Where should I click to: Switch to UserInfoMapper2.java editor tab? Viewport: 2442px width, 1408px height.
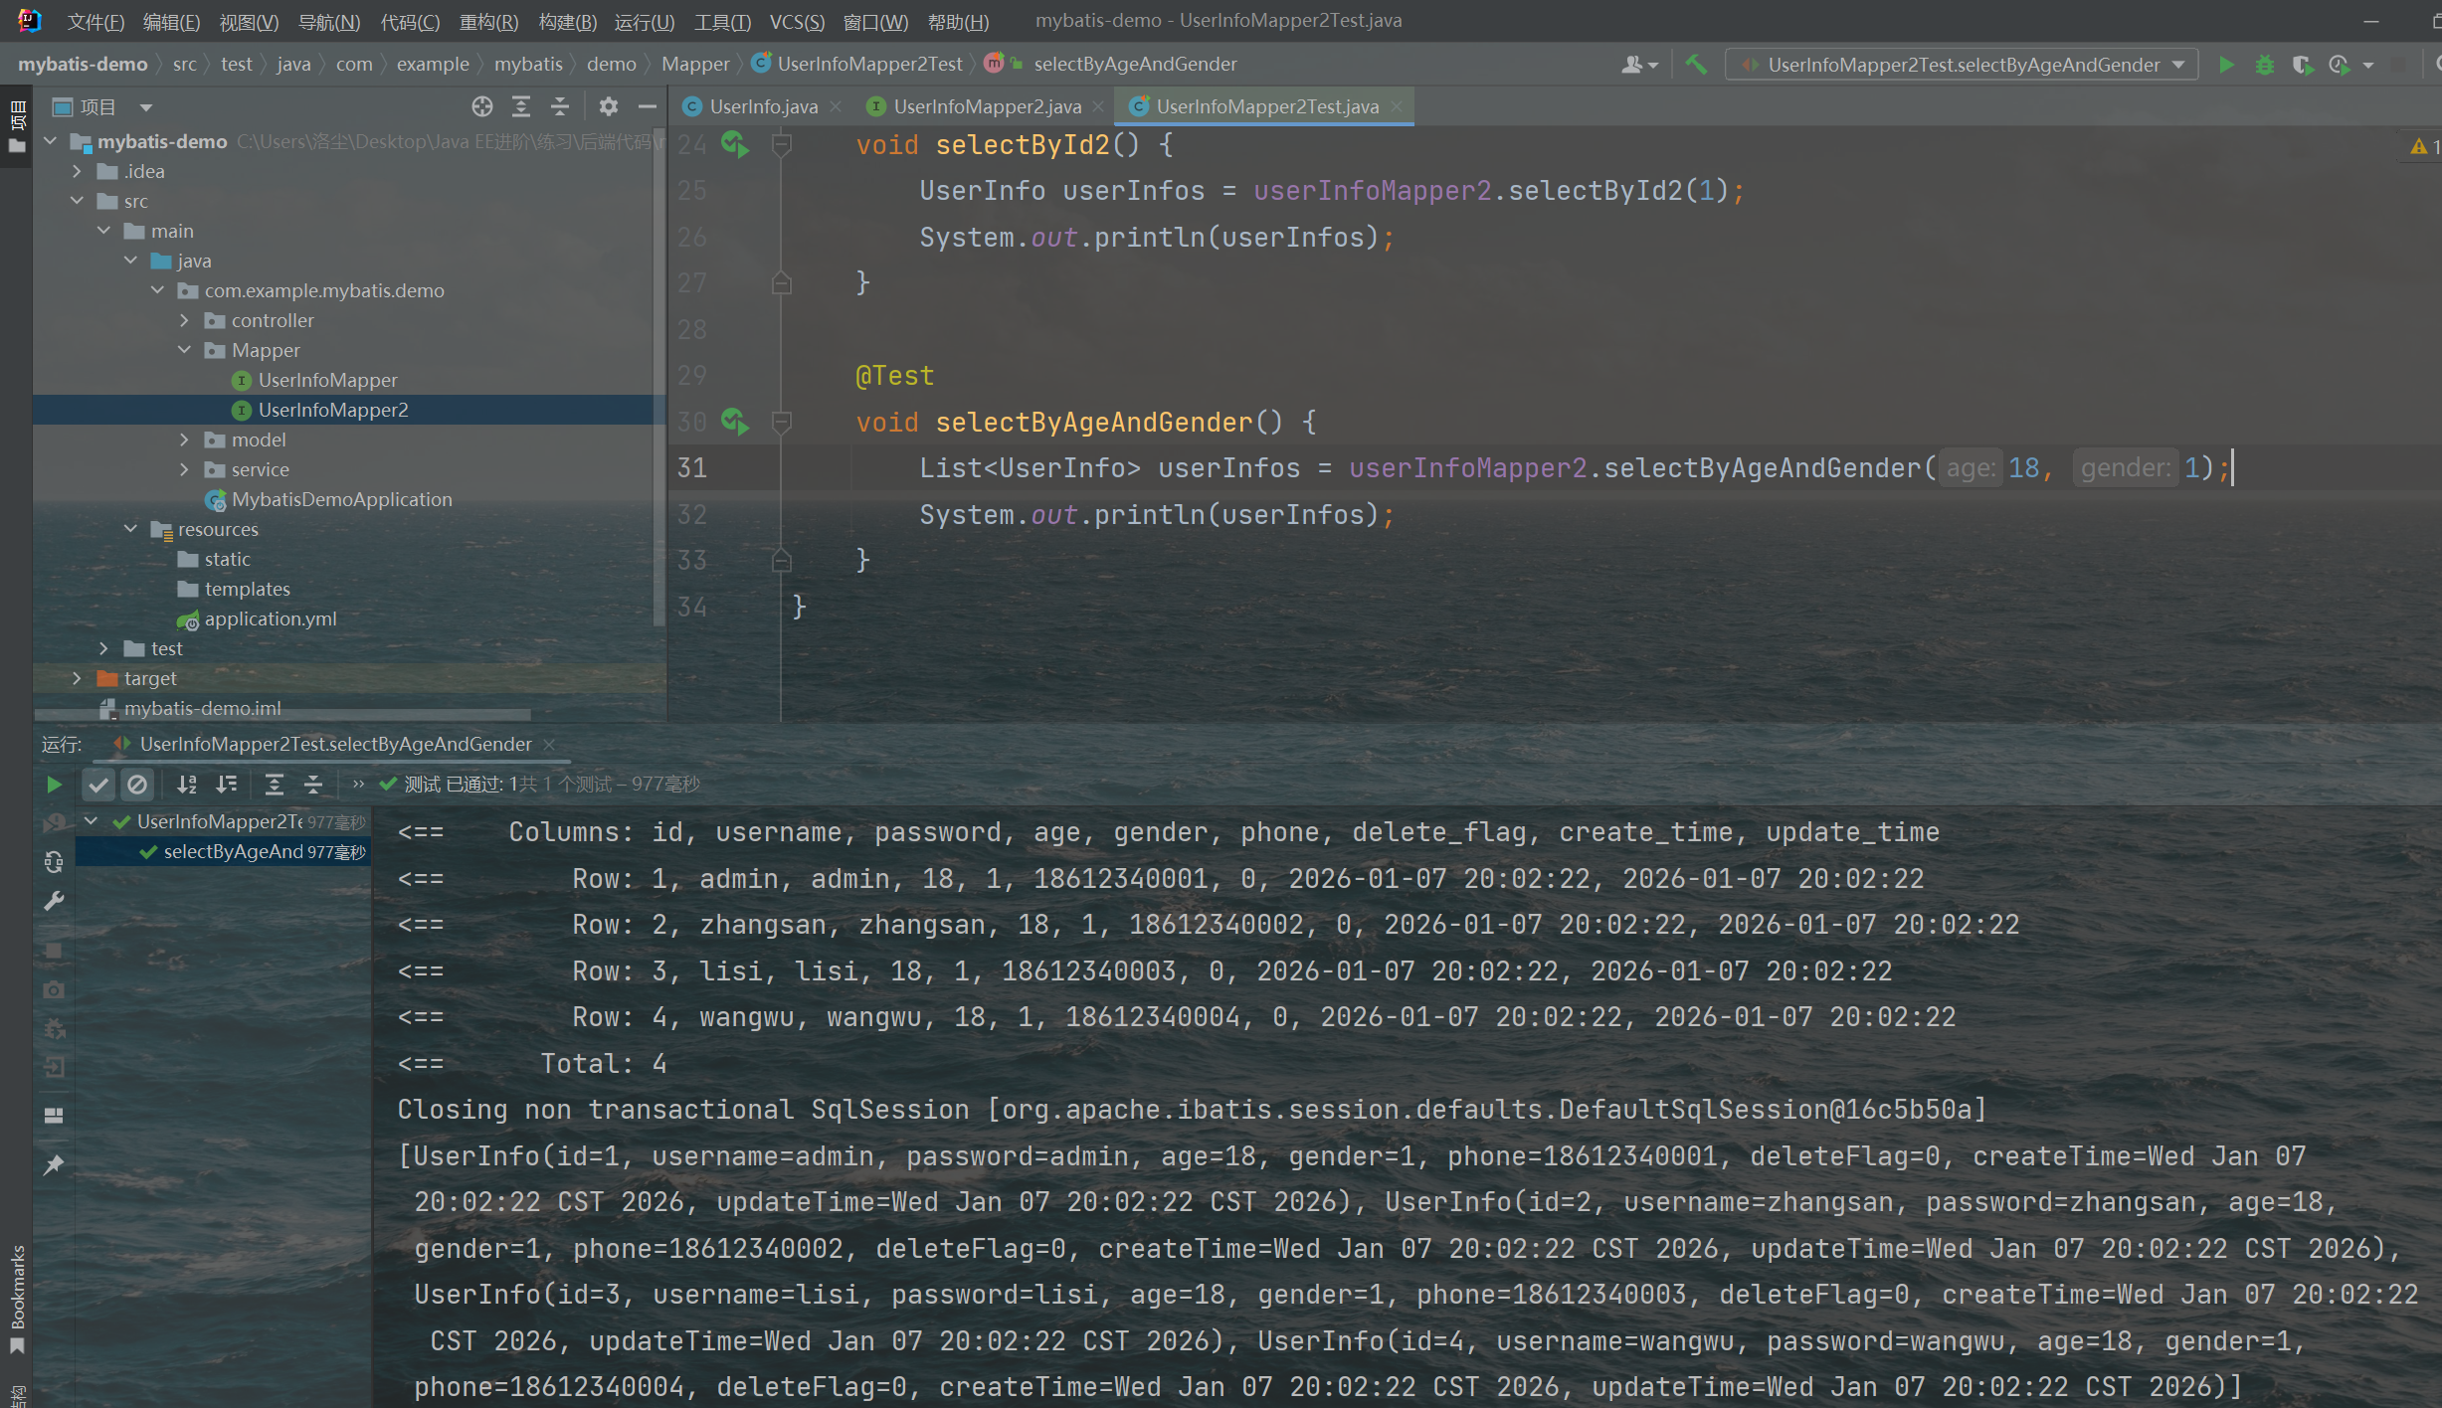(986, 106)
